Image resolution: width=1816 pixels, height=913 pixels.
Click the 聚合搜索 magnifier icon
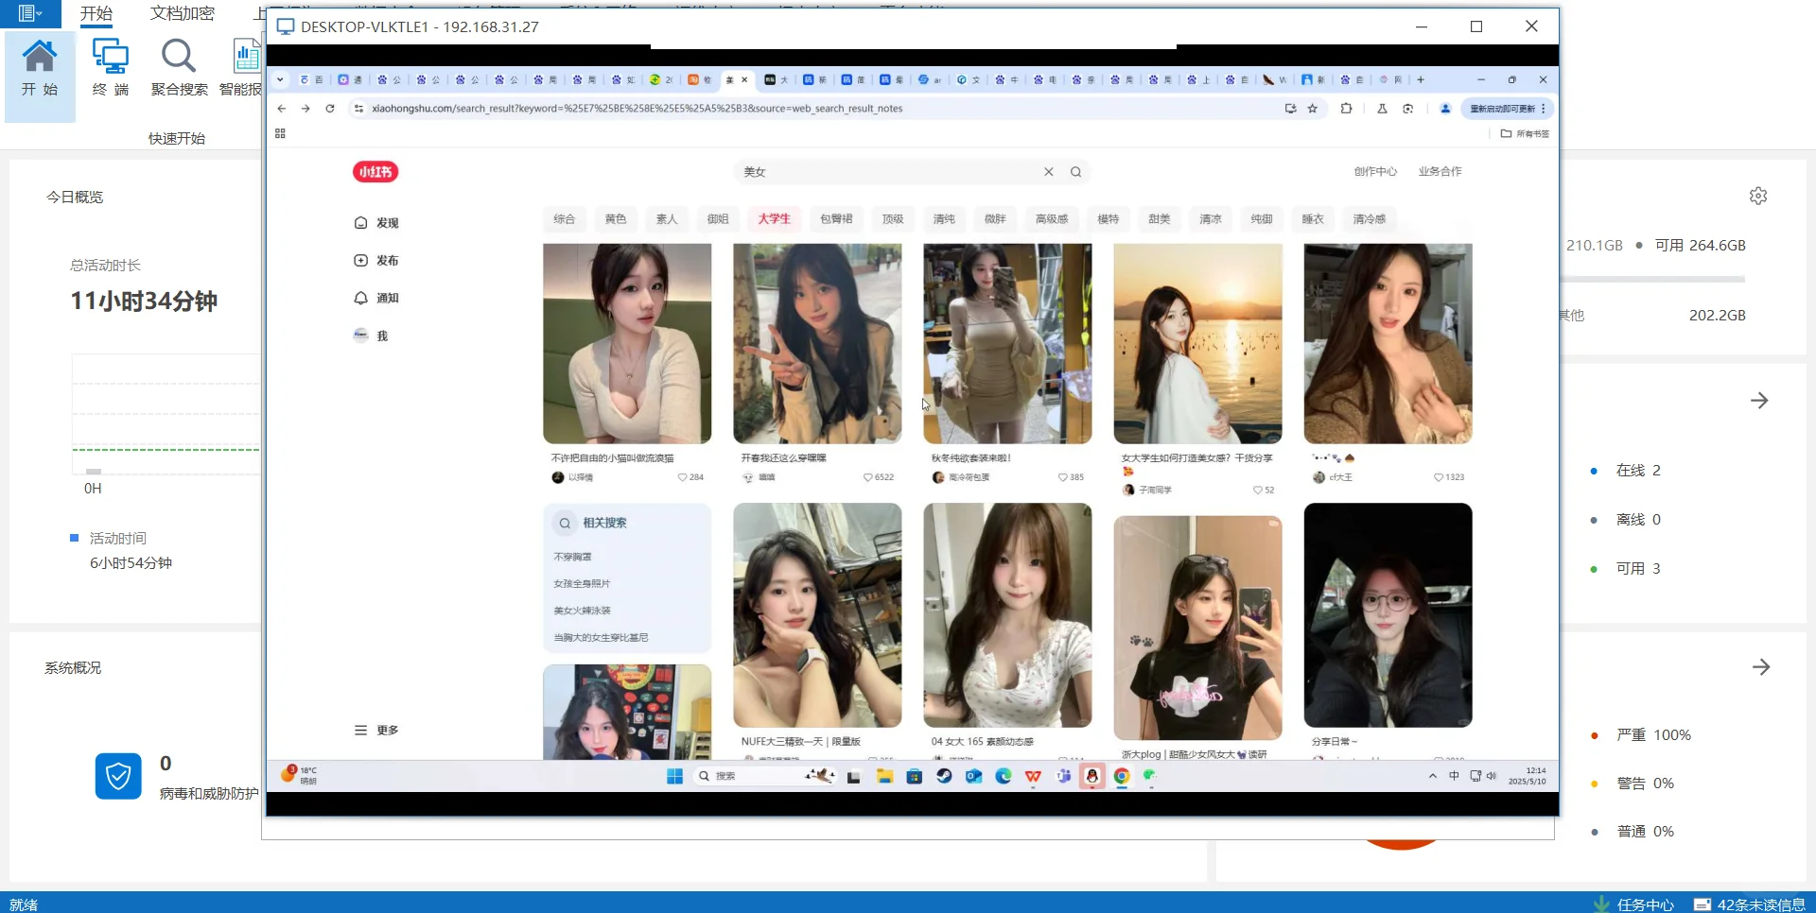[179, 57]
